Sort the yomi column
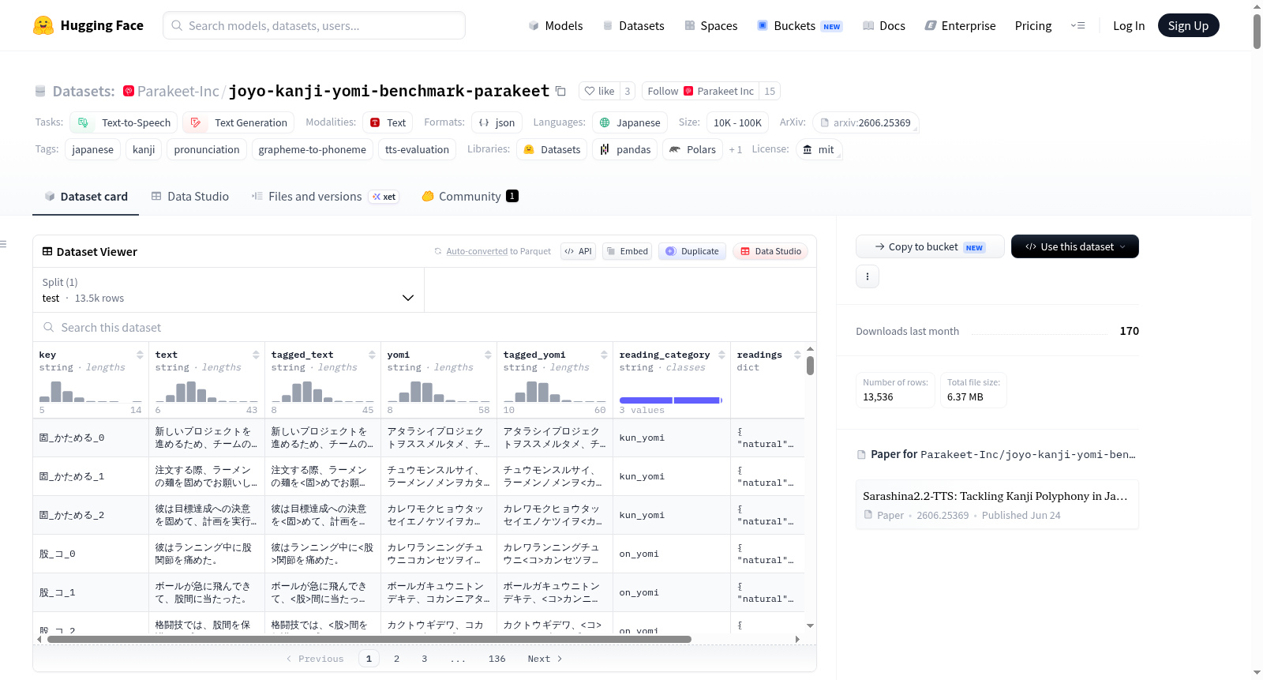Screen dimensions: 1263x680 click(488, 355)
